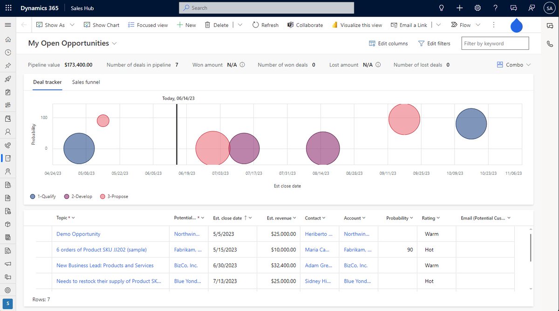Open the megaphone icon in sidebar
Screen dimensions: 559x311
[x=7, y=264]
